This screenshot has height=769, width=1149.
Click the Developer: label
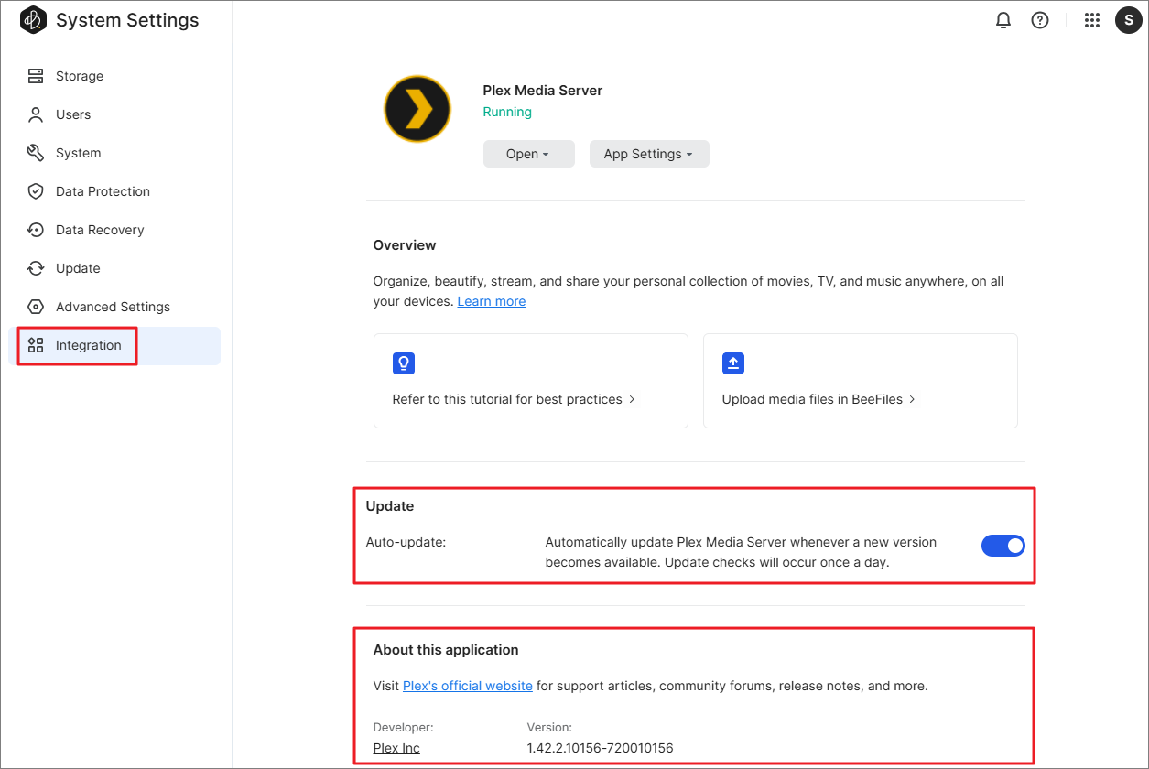(x=404, y=728)
